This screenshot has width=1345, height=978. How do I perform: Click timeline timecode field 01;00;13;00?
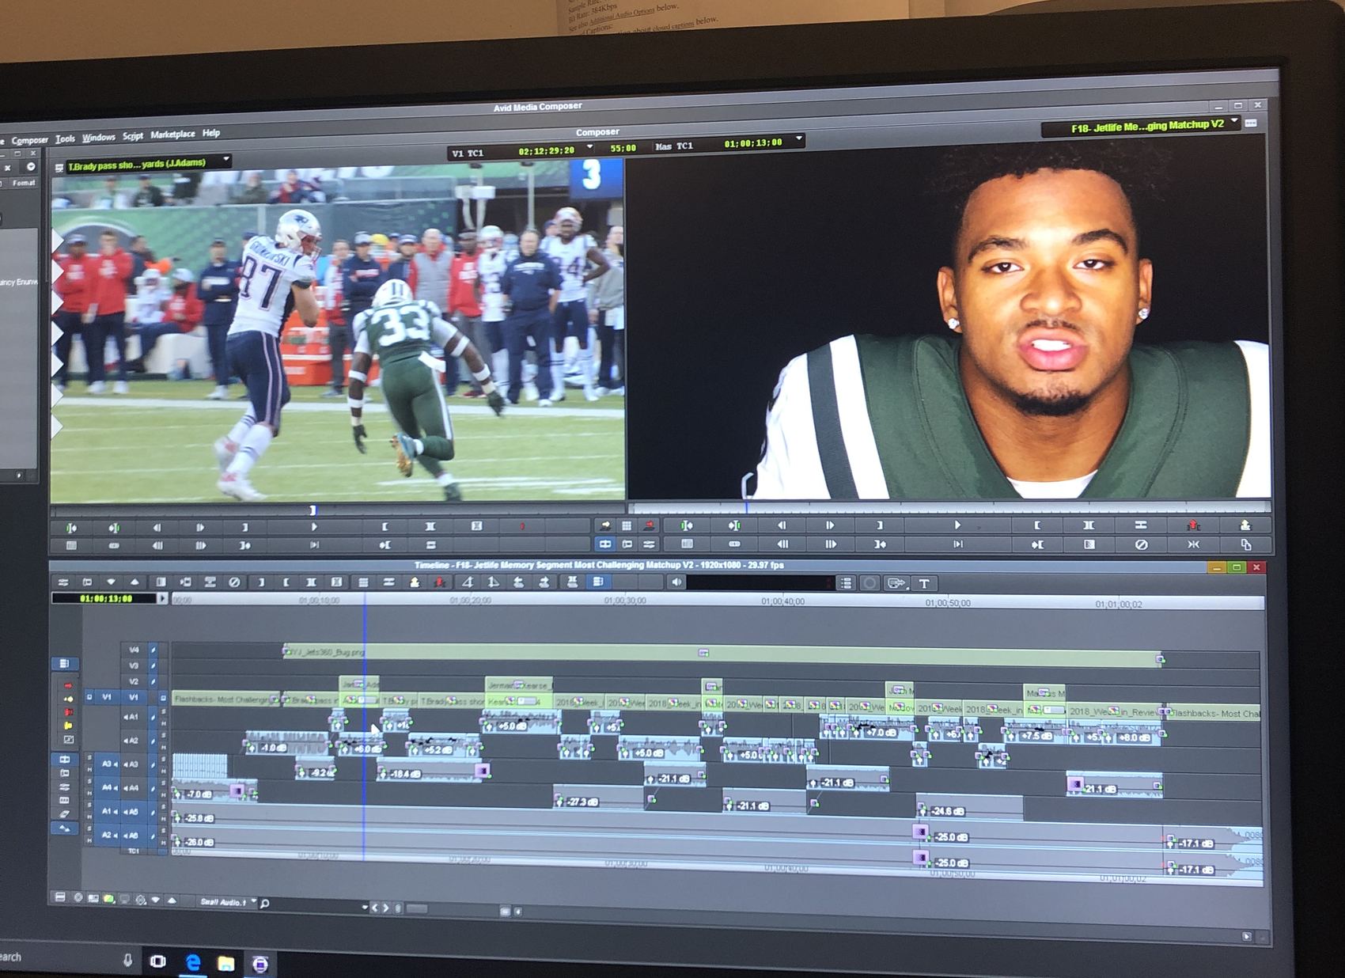click(x=105, y=598)
